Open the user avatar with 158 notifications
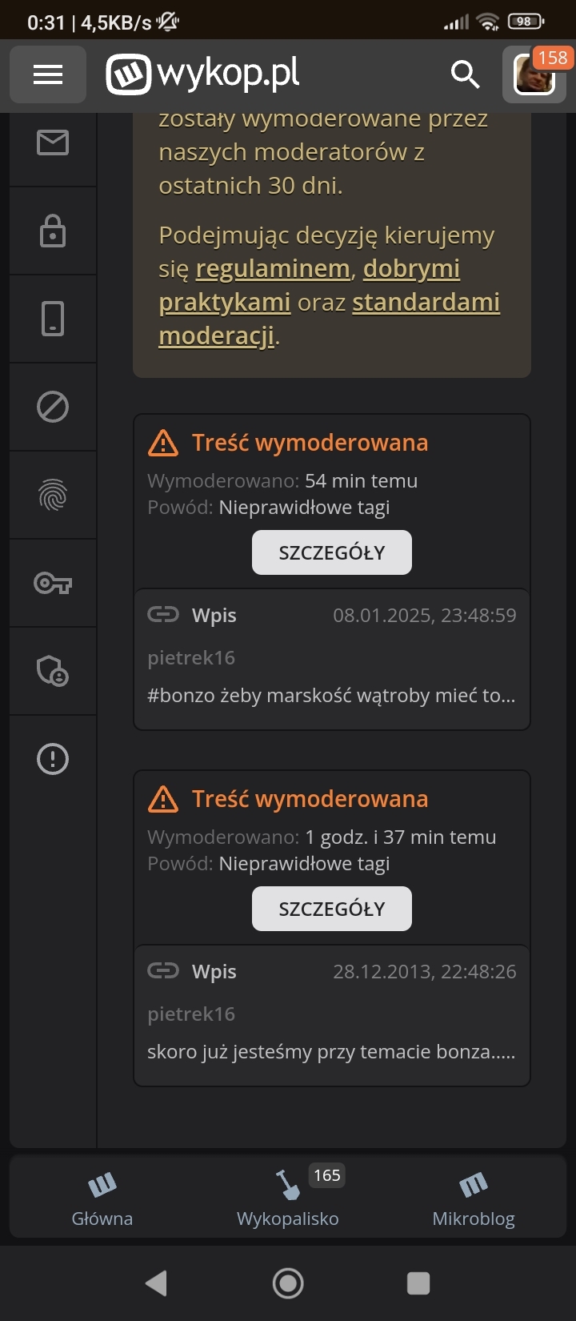This screenshot has height=1321, width=576. coord(534,74)
